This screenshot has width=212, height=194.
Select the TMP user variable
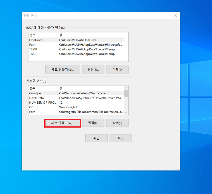click(x=76, y=54)
